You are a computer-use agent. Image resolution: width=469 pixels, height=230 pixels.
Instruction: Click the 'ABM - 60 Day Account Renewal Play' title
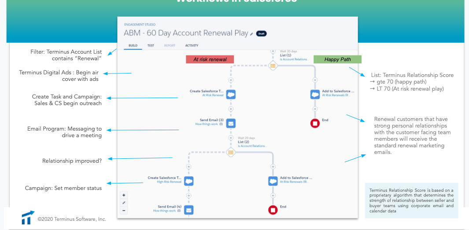click(x=186, y=33)
